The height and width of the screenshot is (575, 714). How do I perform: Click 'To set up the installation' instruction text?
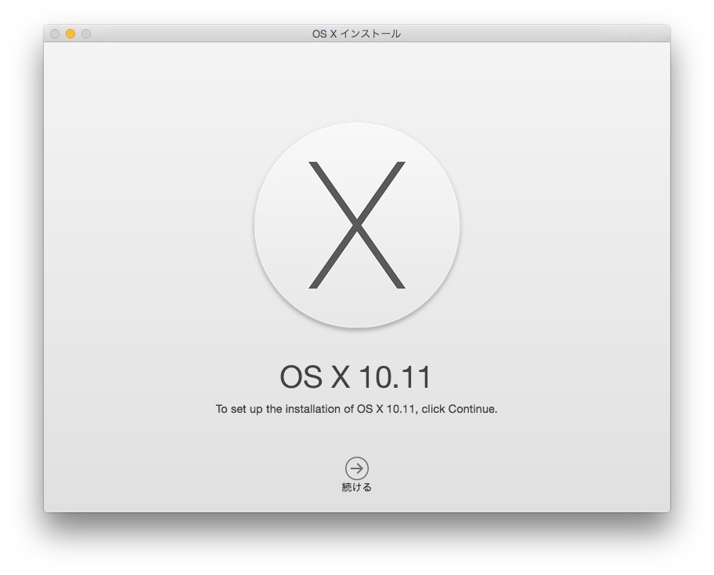click(x=356, y=409)
